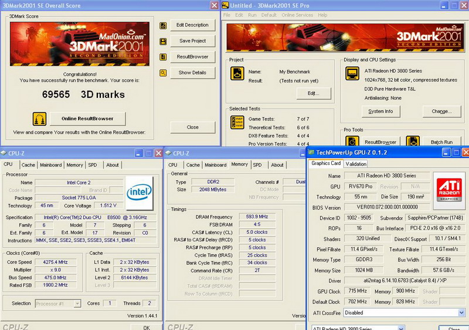Viewport: 469px width, 330px height.
Task: Click the Save Project button
Action: click(192, 41)
